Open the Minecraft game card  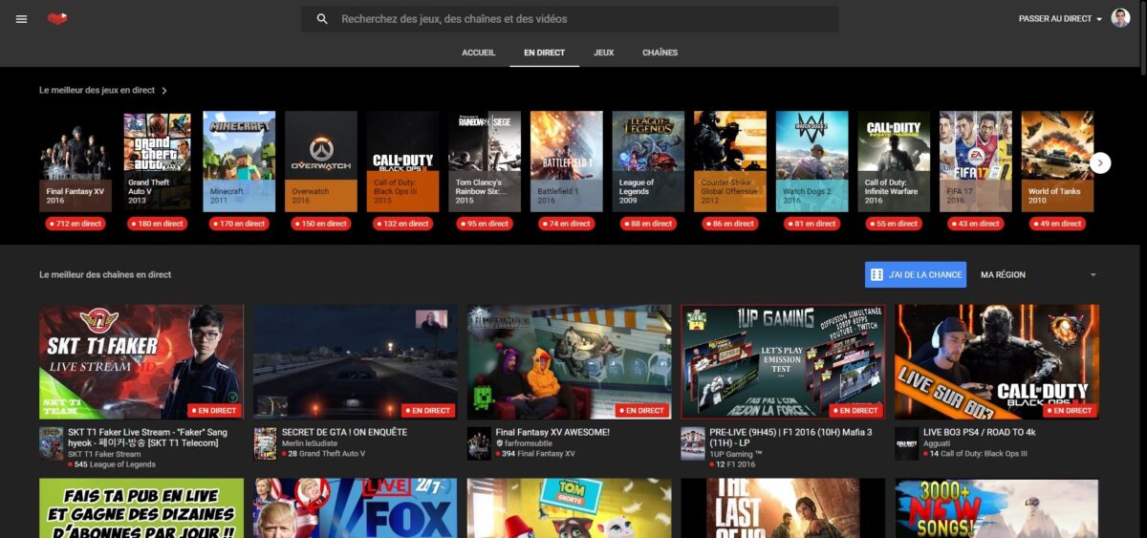[239, 161]
